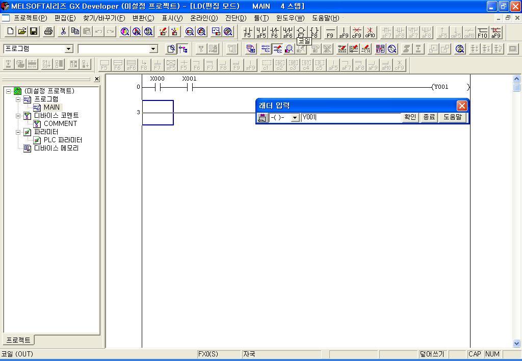Screen dimensions: 522x361
Task: Select 디바이스 메모리 in the project tree
Action: (x=56, y=148)
